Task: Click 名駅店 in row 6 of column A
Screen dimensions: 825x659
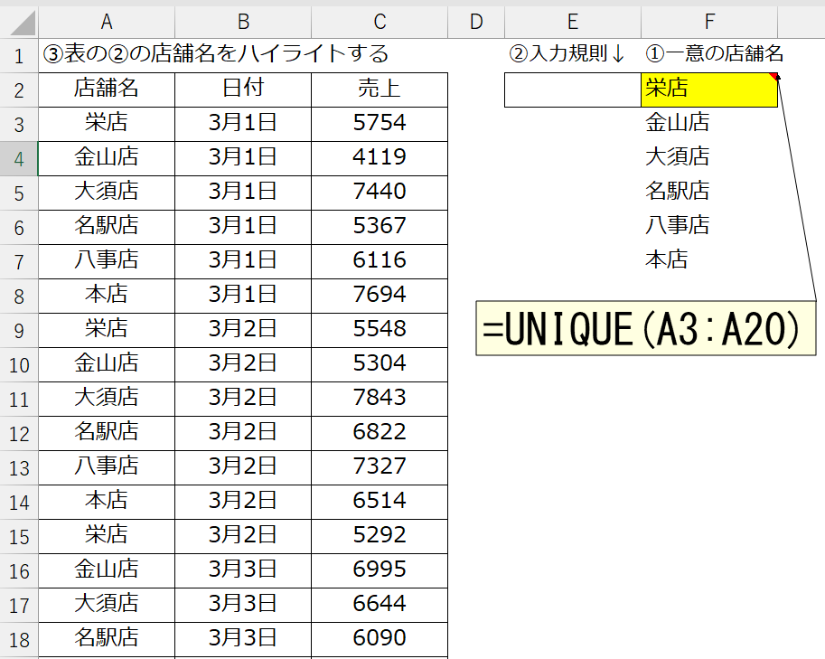Action: pos(107,228)
